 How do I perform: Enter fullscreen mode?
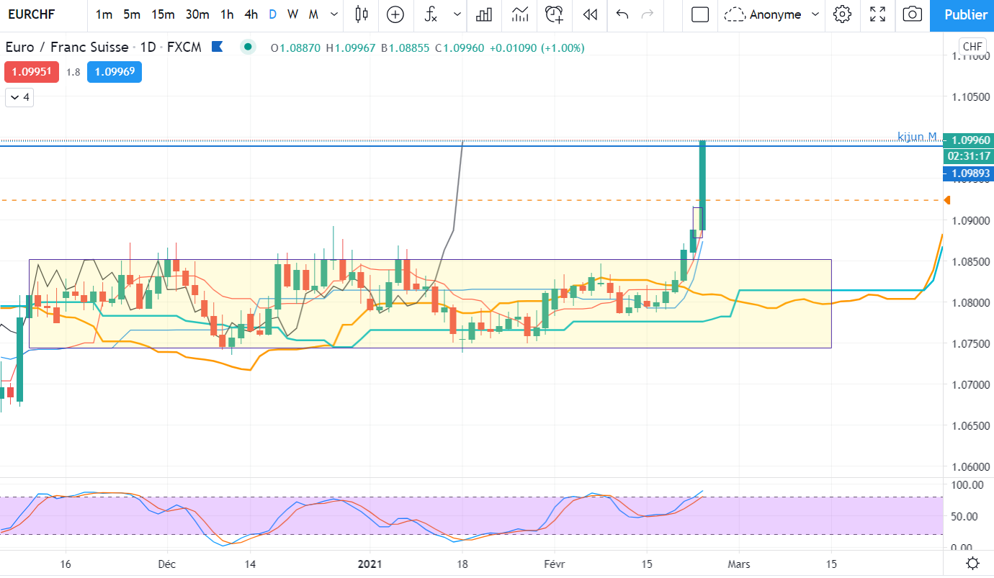pos(877,14)
